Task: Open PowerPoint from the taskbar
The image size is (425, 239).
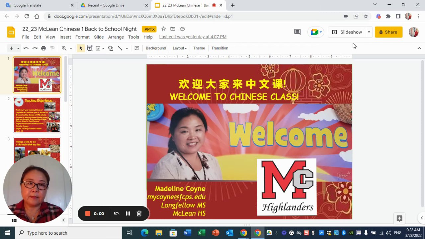Action: (x=215, y=233)
